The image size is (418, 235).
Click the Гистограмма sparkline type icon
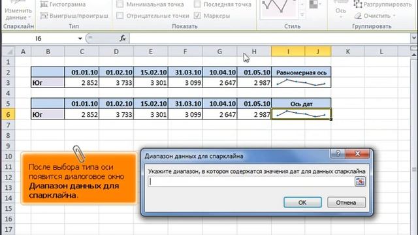(x=44, y=5)
